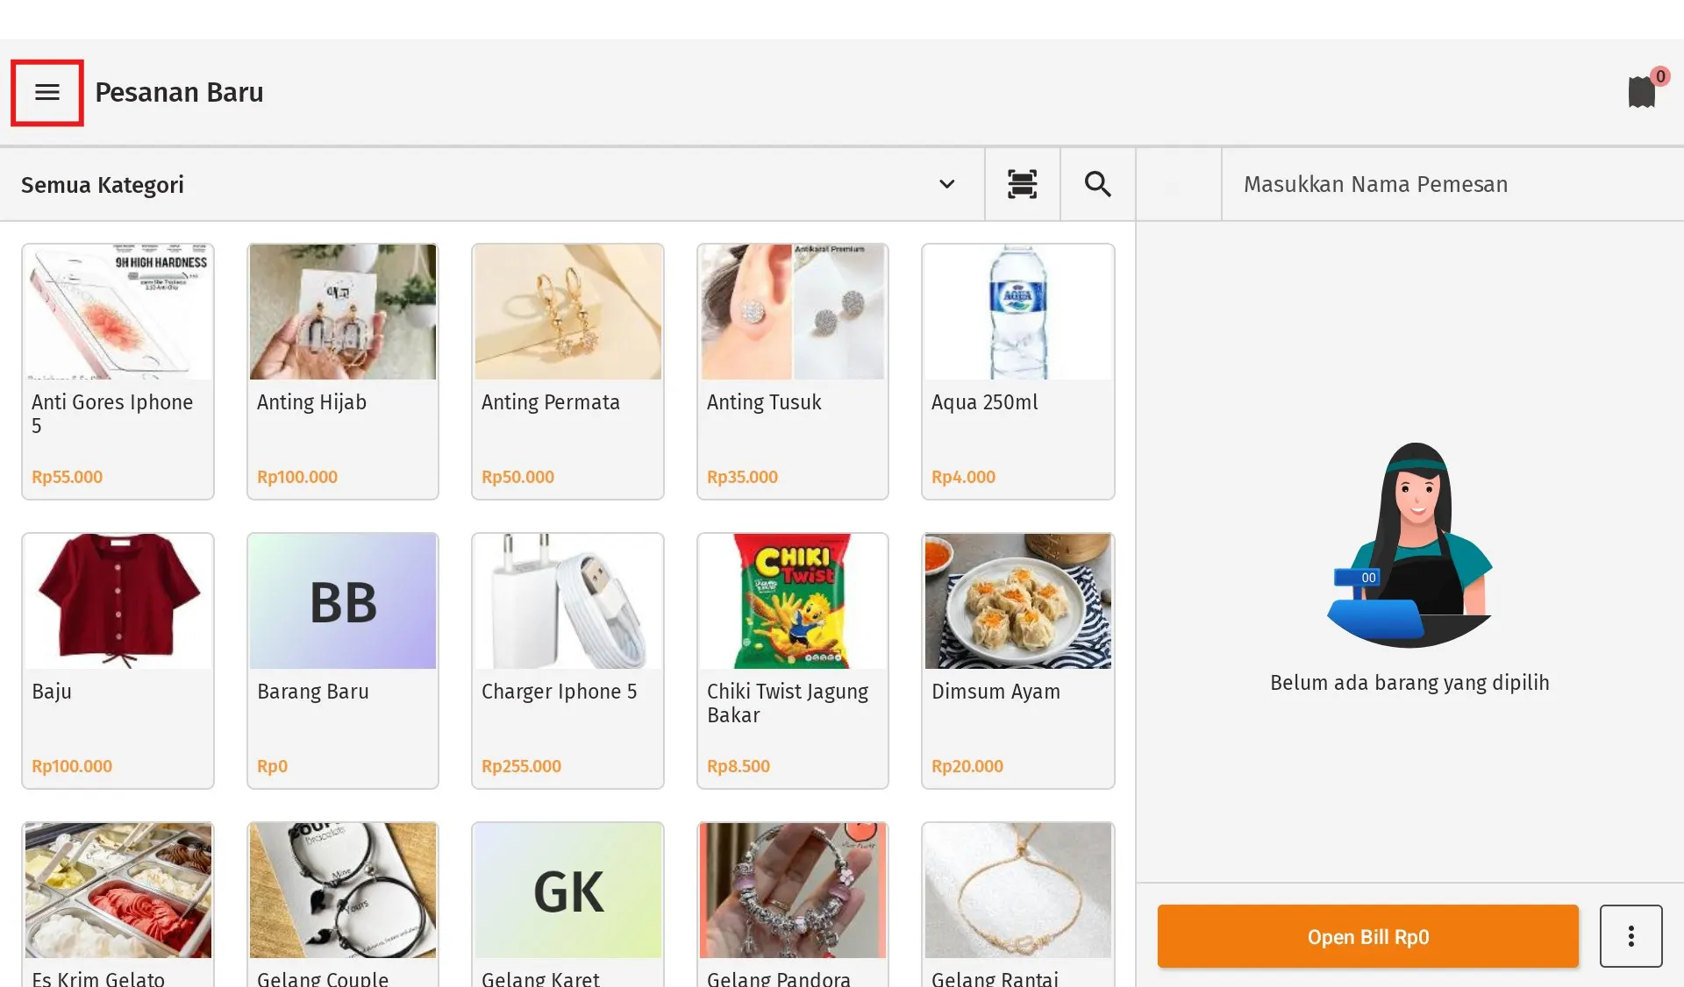Viewport: 1684px width, 987px height.
Task: Click the category dropdown chevron arrow
Action: coord(946,184)
